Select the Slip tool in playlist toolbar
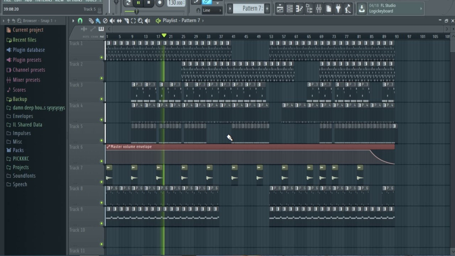455x256 pixels. tap(119, 21)
